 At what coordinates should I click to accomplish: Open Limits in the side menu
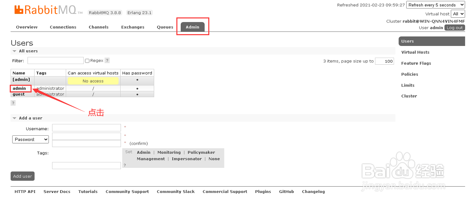[408, 85]
